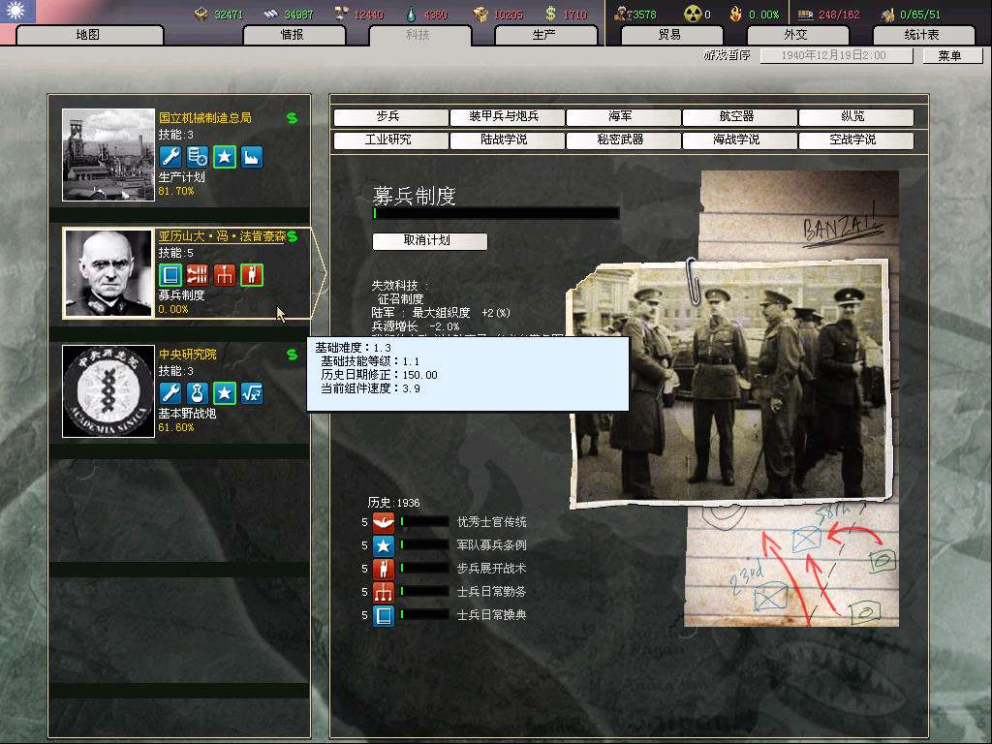The height and width of the screenshot is (744, 992).
Task: Click the 生产计划 project label
Action: coord(181,177)
